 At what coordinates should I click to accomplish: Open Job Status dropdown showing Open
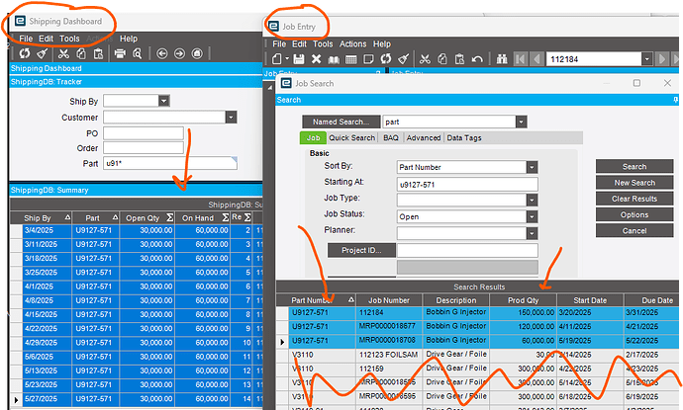tap(532, 216)
